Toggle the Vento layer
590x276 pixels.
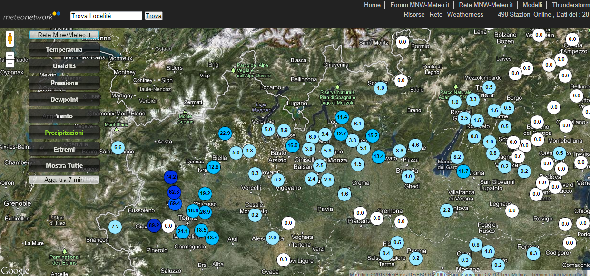[64, 116]
